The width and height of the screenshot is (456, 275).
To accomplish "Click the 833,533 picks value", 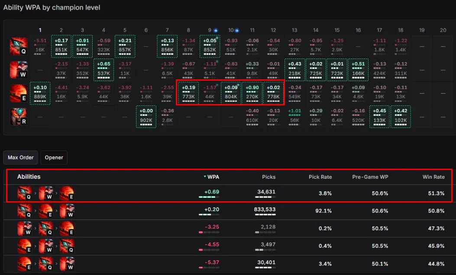I will [265, 210].
